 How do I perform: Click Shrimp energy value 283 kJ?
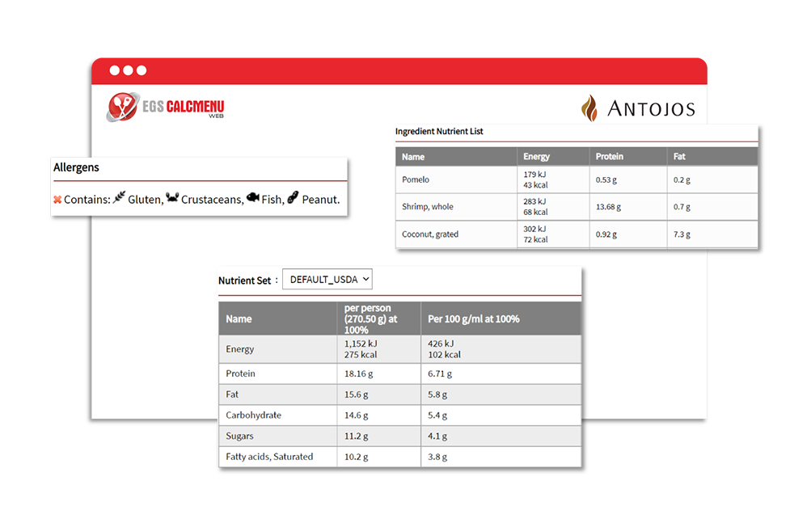click(x=534, y=201)
